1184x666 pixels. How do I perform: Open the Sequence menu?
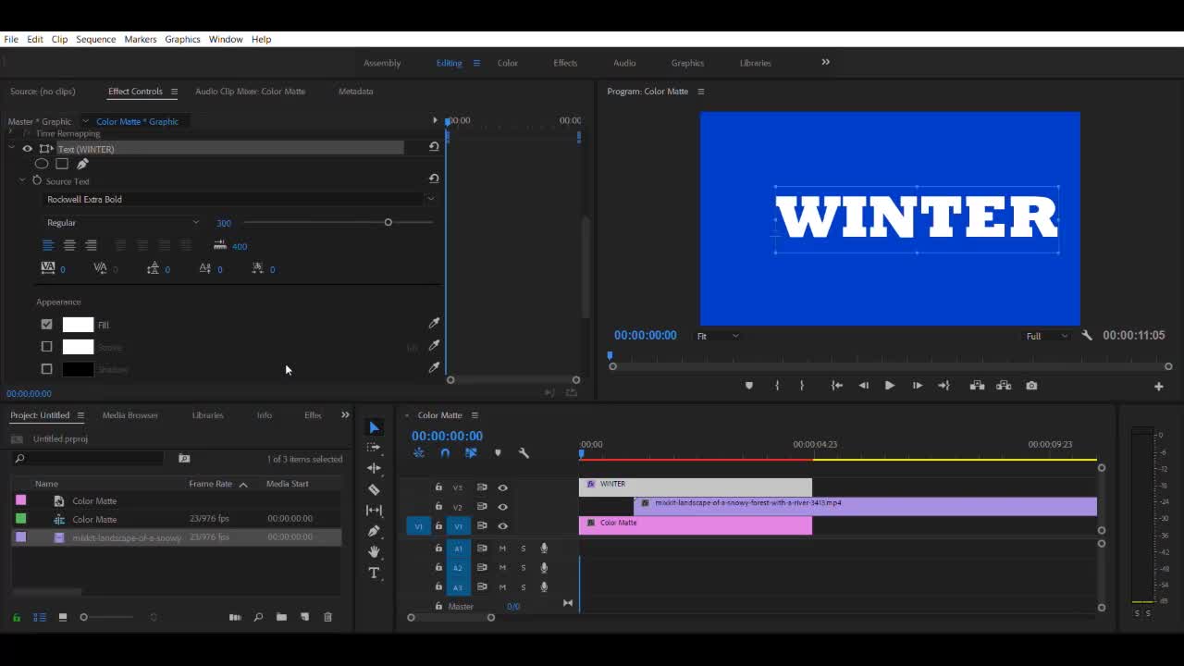click(x=95, y=39)
